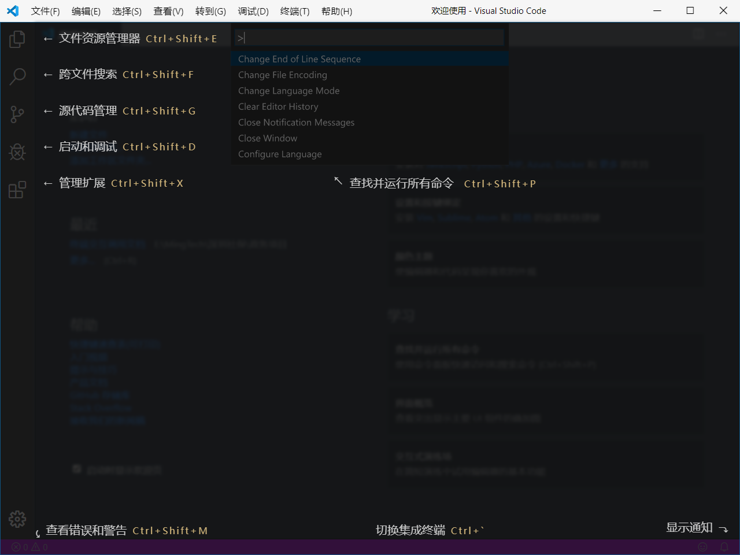Click the 跨文件搜索 Ctrl+Shift+F label
Screen dimensions: 740x555
tap(126, 75)
